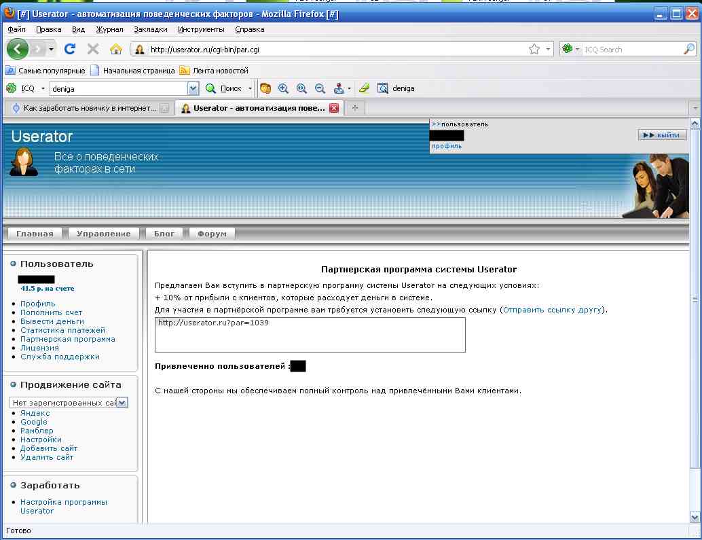This screenshot has width=702, height=540.
Task: Click the Userator woman logo icon
Action: pyautogui.click(x=24, y=162)
